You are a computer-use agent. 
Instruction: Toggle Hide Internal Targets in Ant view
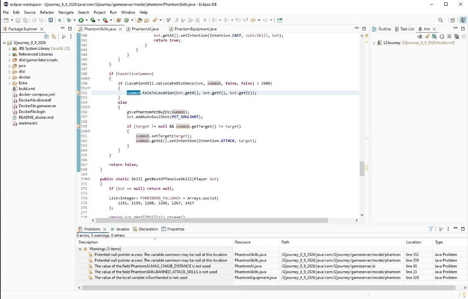click(x=434, y=36)
